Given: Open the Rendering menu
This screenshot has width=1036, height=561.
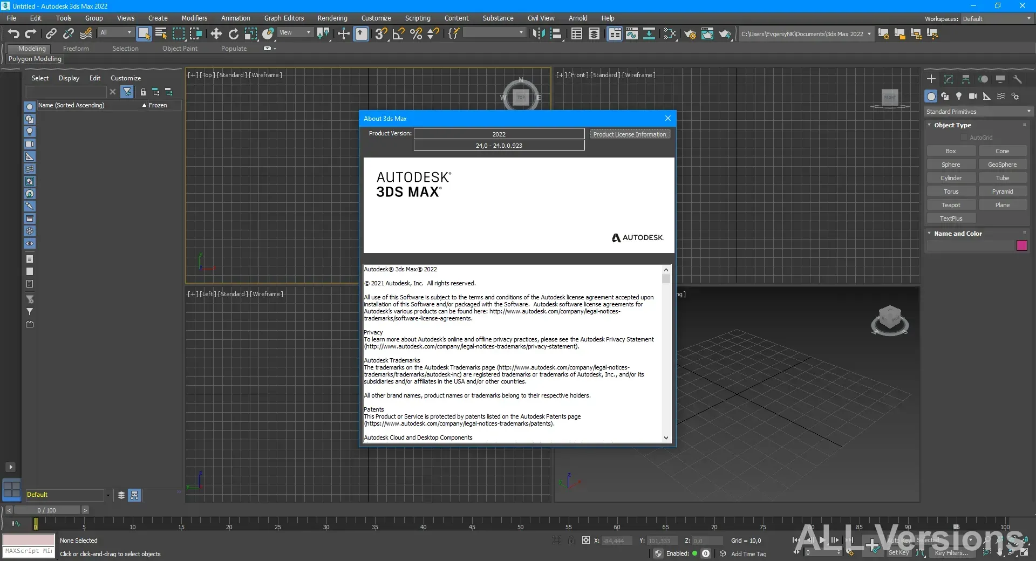Looking at the screenshot, I should tap(332, 18).
